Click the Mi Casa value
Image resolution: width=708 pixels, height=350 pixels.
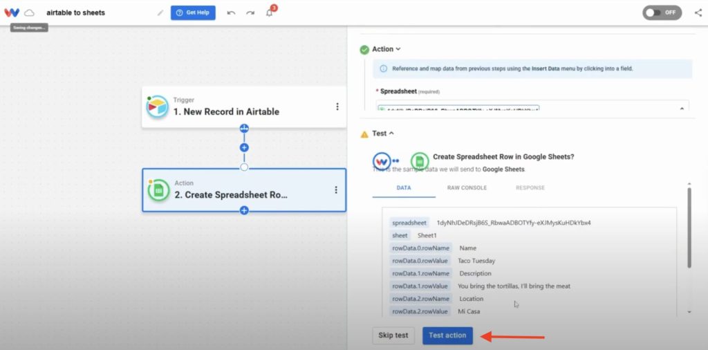[x=469, y=311]
